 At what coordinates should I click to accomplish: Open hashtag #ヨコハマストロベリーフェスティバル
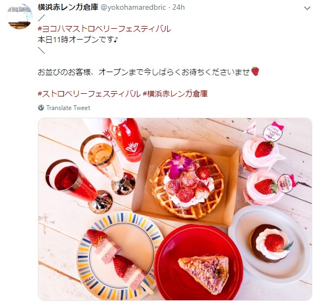click(104, 29)
